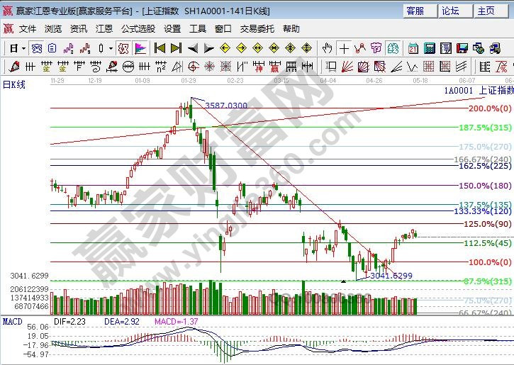Select the crosshair cursor tool
The image size is (514, 365).
point(344,48)
